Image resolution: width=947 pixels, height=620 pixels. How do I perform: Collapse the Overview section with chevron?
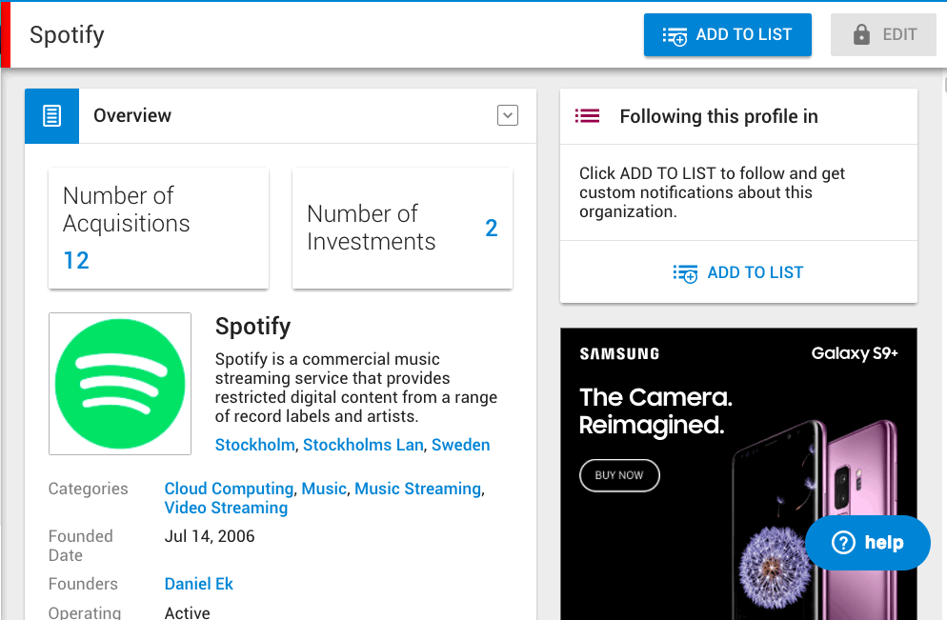point(507,115)
